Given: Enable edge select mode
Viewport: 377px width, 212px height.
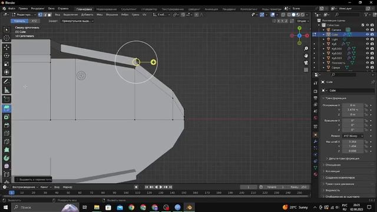Looking at the screenshot, I should point(45,15).
